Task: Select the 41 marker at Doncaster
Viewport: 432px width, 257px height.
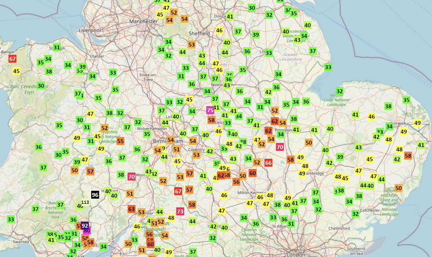Action: 230,16
